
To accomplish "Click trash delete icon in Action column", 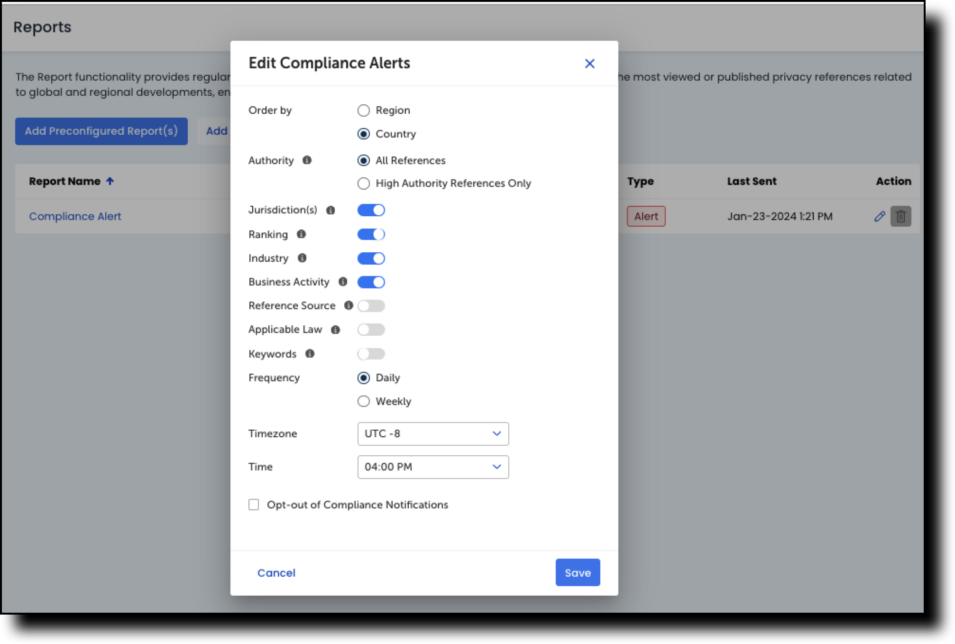I will pos(900,216).
